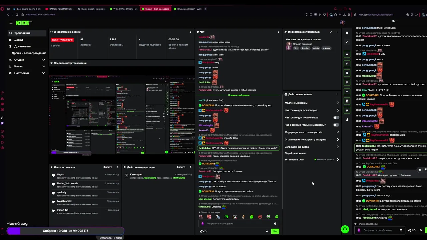This screenshot has width=427, height=240.
Task: Toggle emotes-only chat mode switch
Action: (336, 125)
